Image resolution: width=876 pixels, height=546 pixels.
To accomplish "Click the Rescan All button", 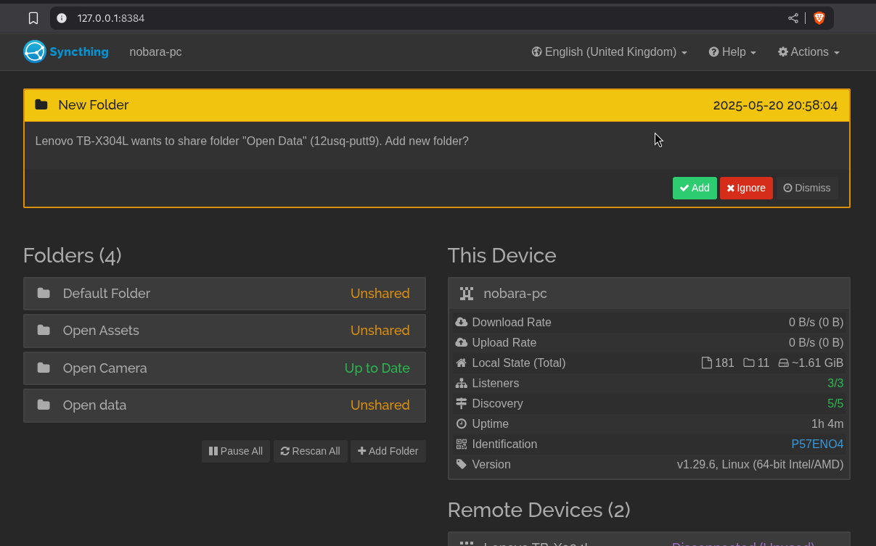I will click(311, 451).
